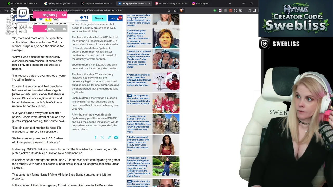Close the Jeffrey Epstein's 'jealous' tab
This screenshot has width=333, height=187.
tap(150, 3)
